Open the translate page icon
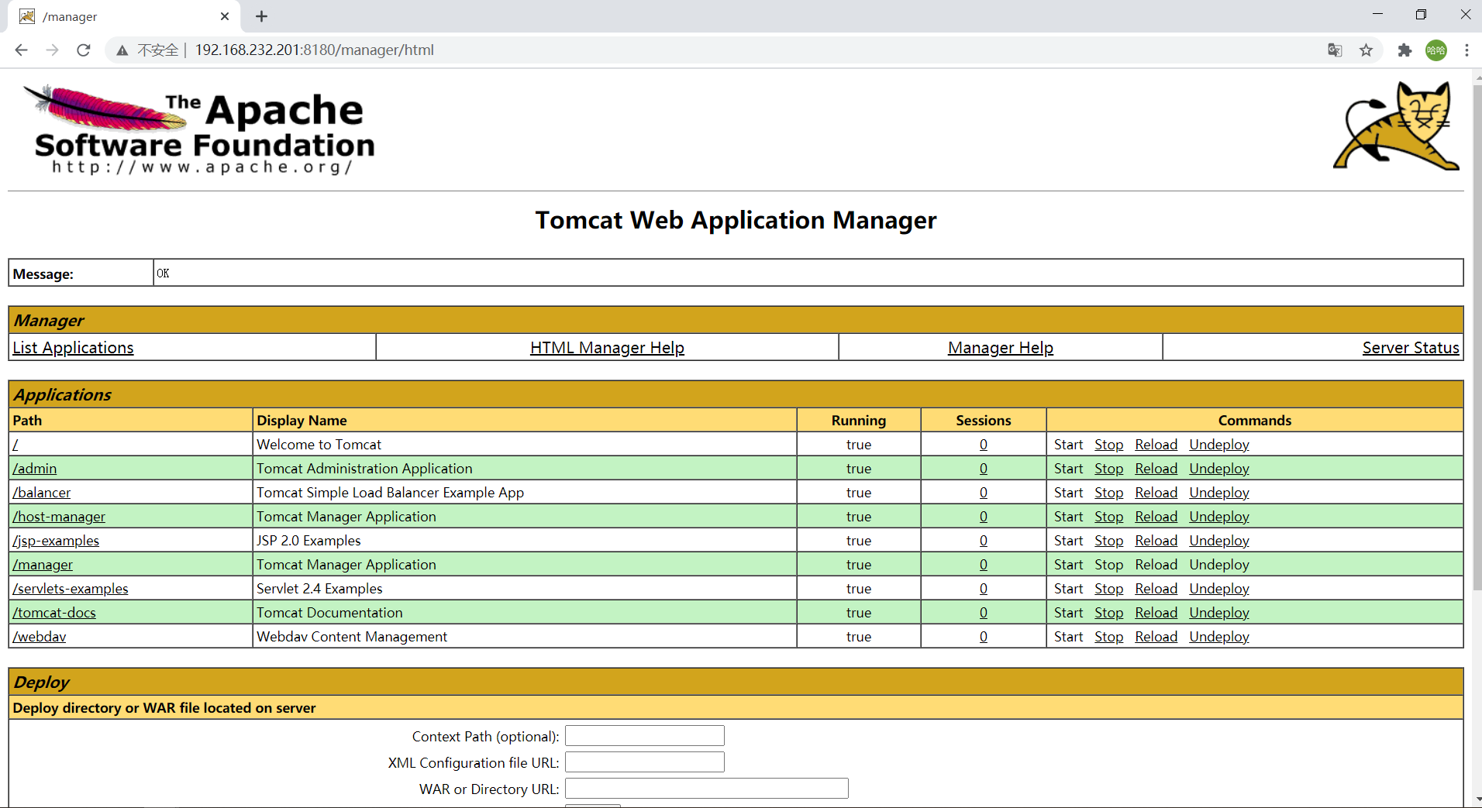The image size is (1482, 808). pyautogui.click(x=1335, y=50)
